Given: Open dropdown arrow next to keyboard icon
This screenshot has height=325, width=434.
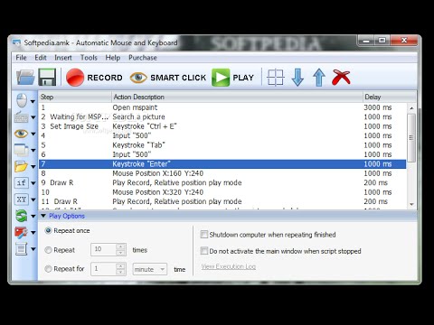Looking at the screenshot, I should tap(33, 117).
